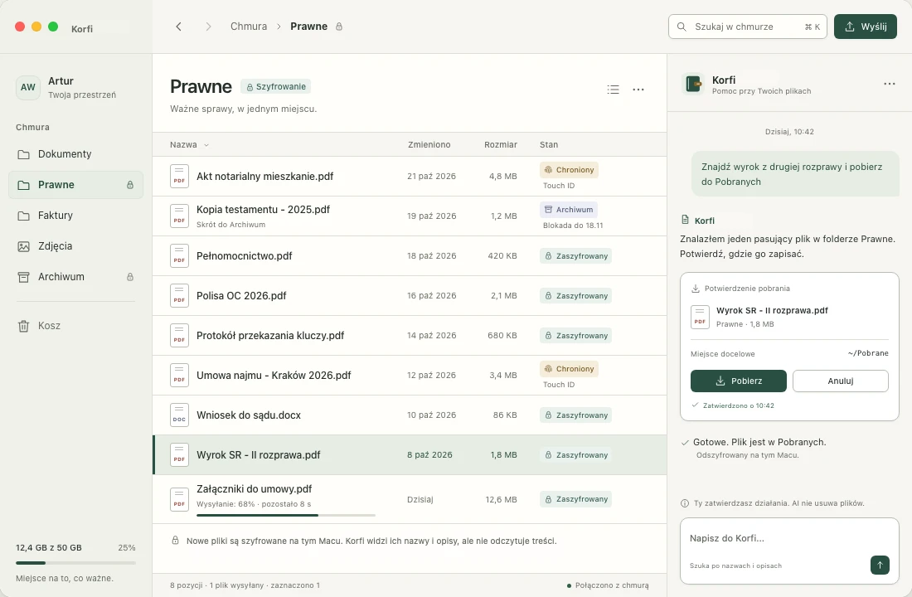Click the forward navigation arrow
Screen dimensions: 912x597
pos(208,27)
